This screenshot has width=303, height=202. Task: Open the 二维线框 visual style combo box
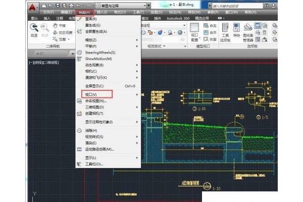pos(163,26)
